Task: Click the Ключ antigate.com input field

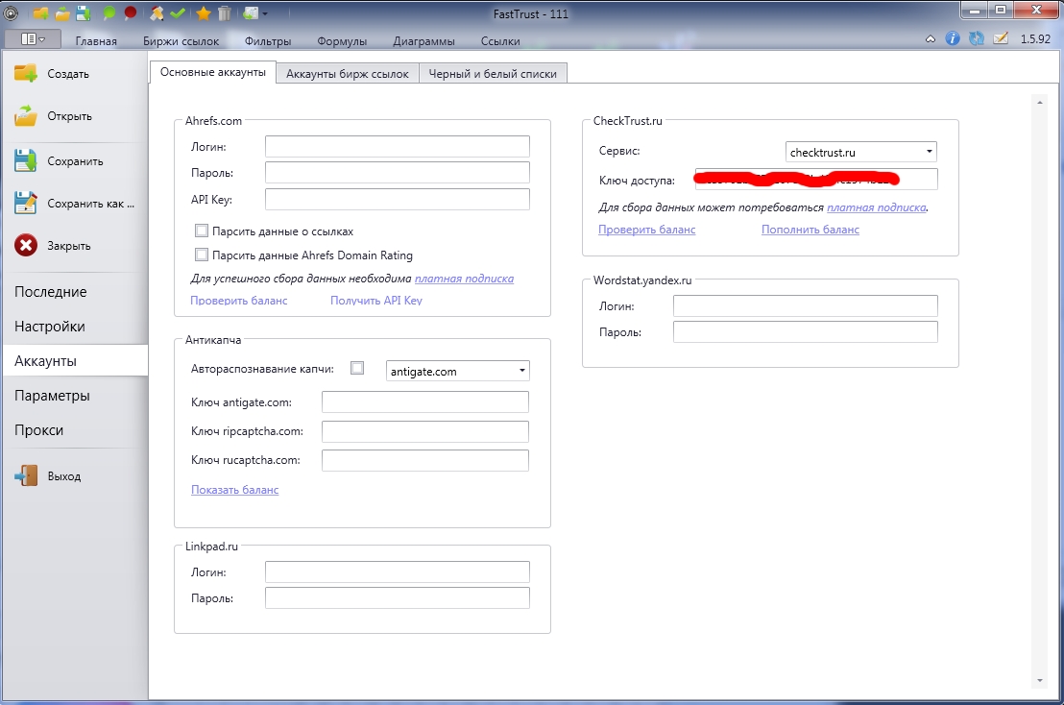Action: coord(424,401)
